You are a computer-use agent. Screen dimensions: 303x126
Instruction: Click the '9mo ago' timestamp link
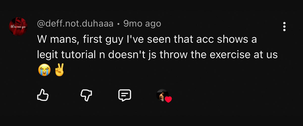[142, 24]
